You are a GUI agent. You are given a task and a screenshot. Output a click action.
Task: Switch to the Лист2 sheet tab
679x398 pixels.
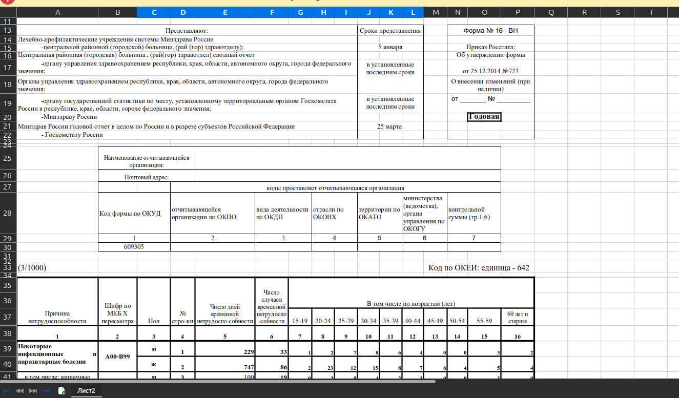coord(86,391)
